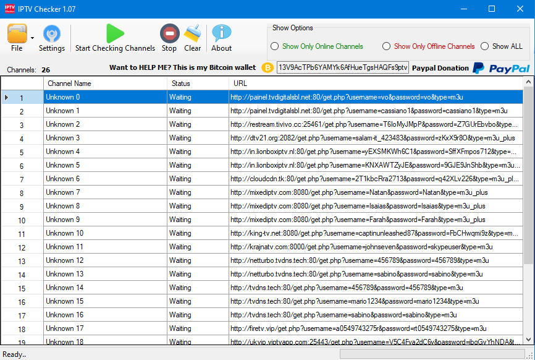Open the PayPal donation logo
Viewport: 535px width, 360px height.
click(501, 68)
